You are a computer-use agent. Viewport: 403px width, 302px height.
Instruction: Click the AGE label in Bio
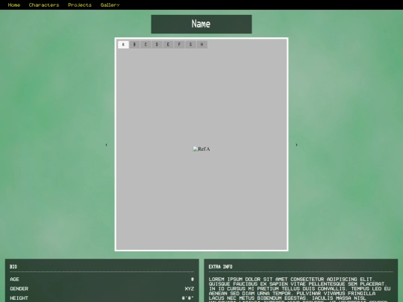tap(14, 279)
